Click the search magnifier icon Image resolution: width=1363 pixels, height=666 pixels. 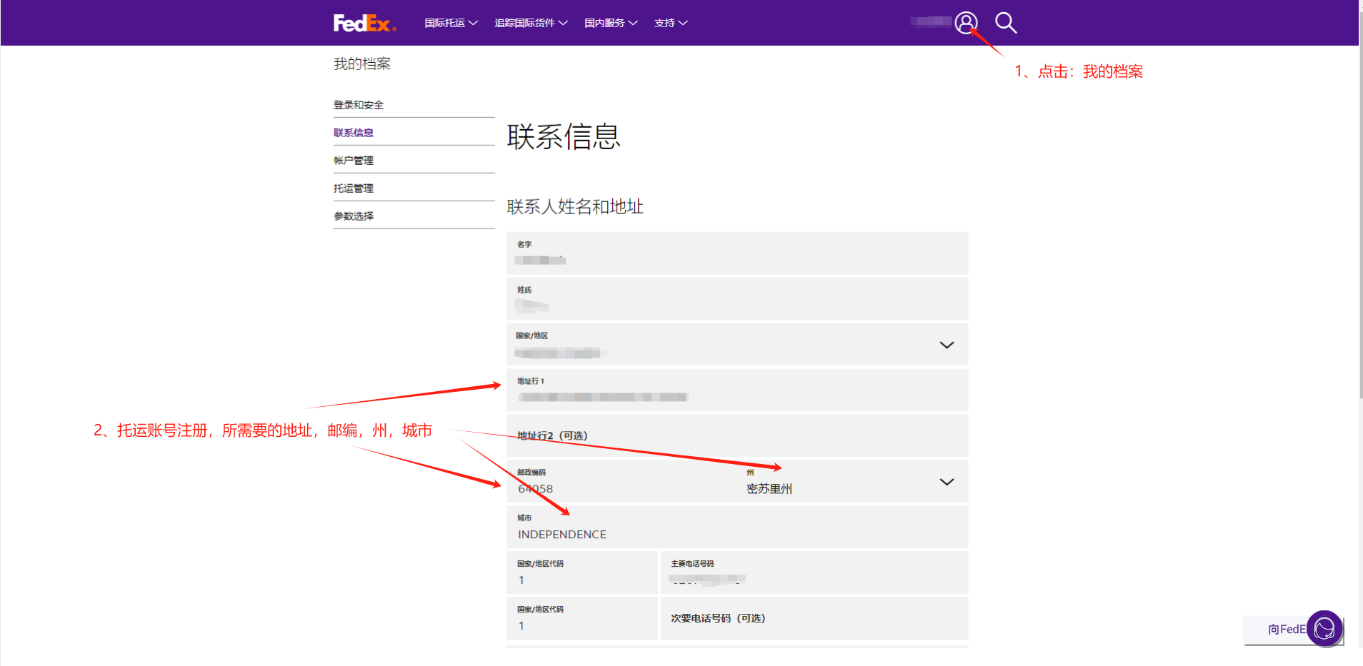click(1006, 23)
